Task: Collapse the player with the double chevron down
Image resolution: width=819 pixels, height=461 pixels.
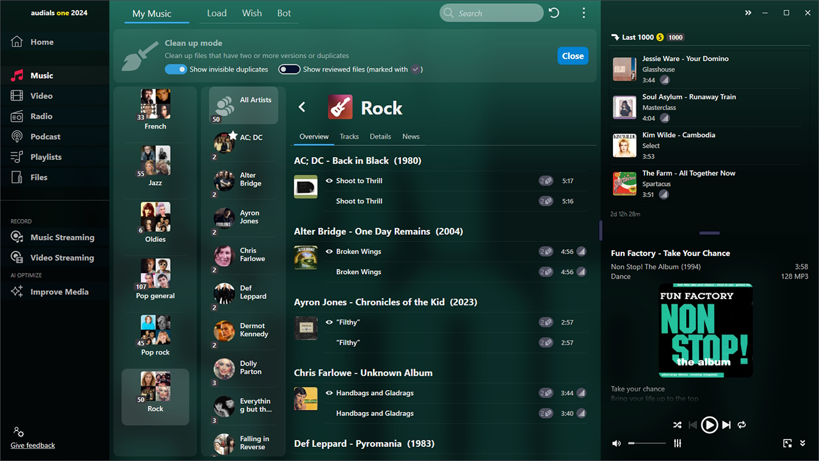Action: pos(803,443)
